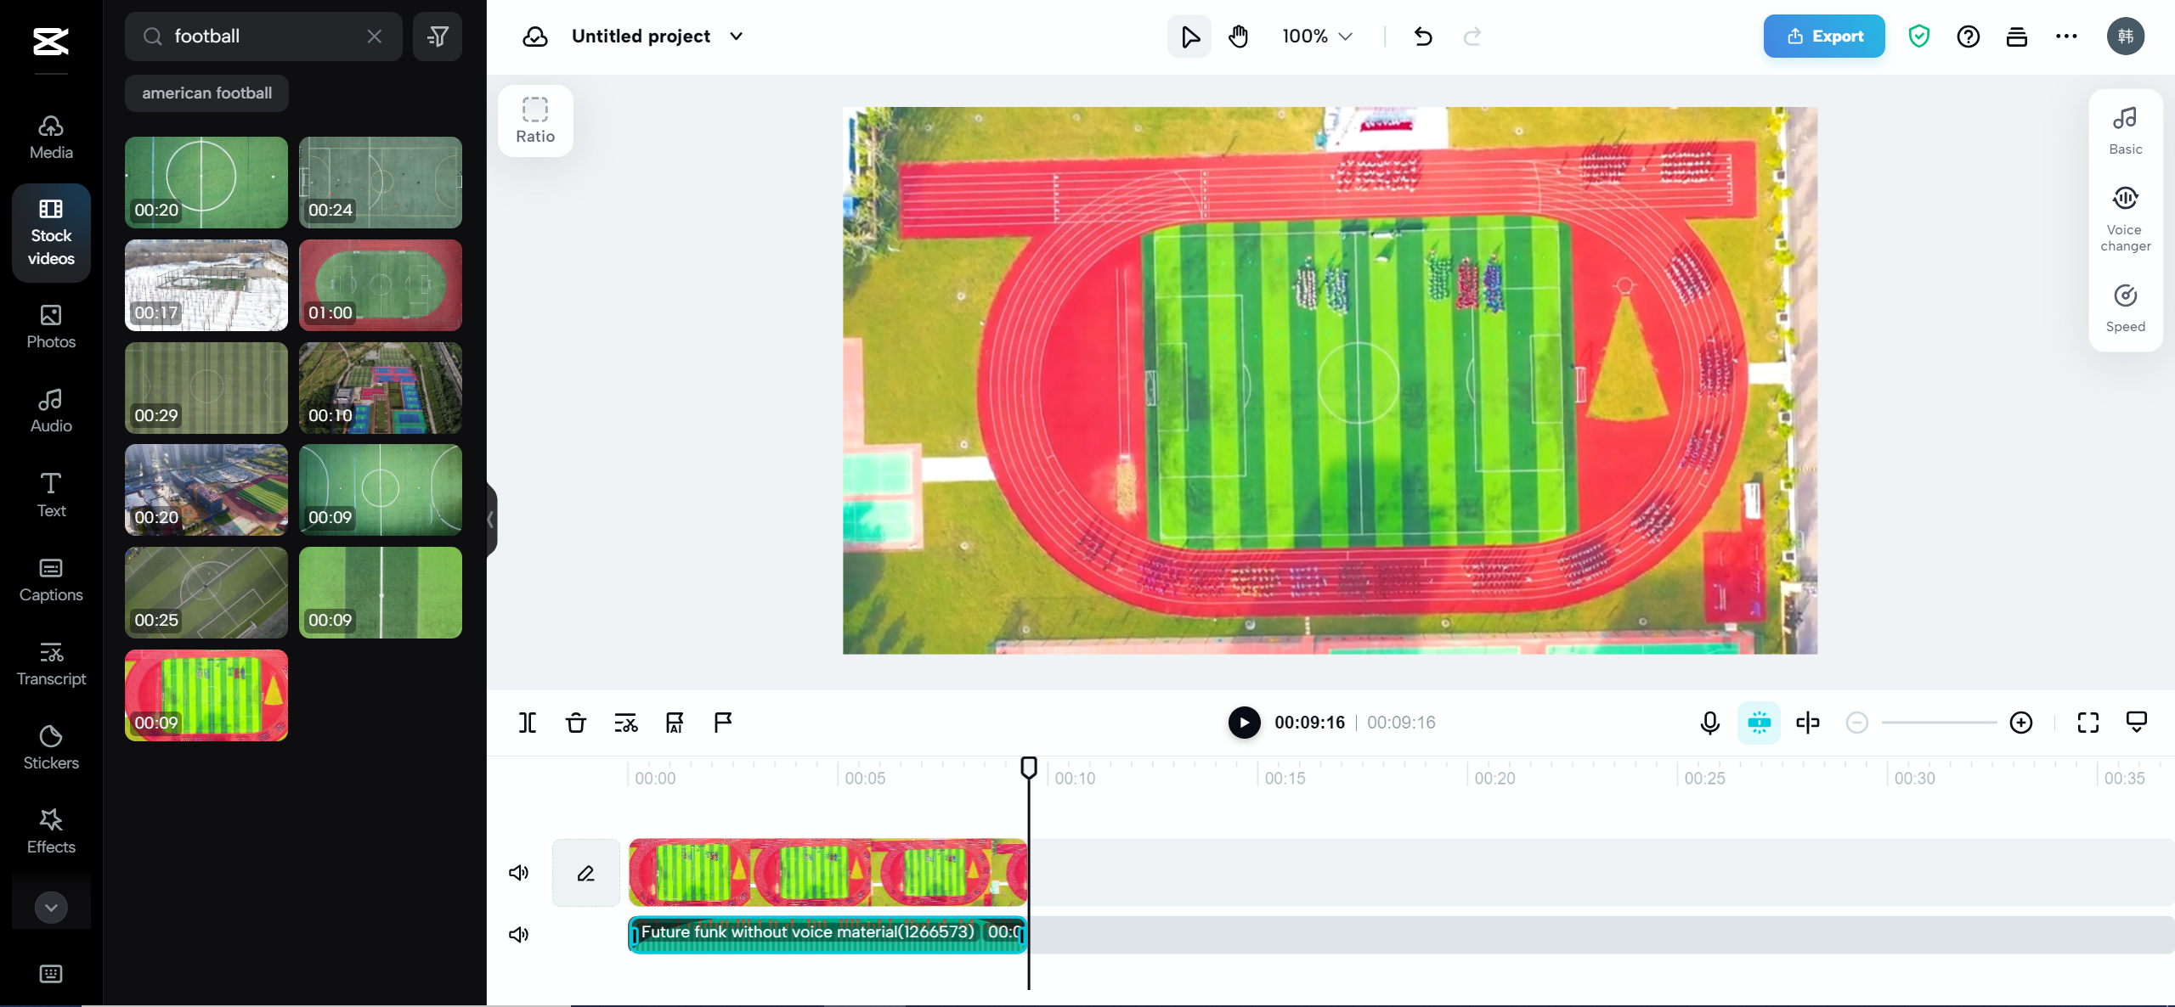Mute the video track audio

click(x=518, y=872)
